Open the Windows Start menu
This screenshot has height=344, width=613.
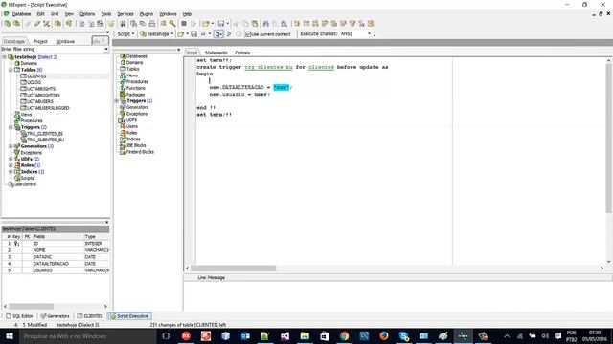[x=10, y=335]
